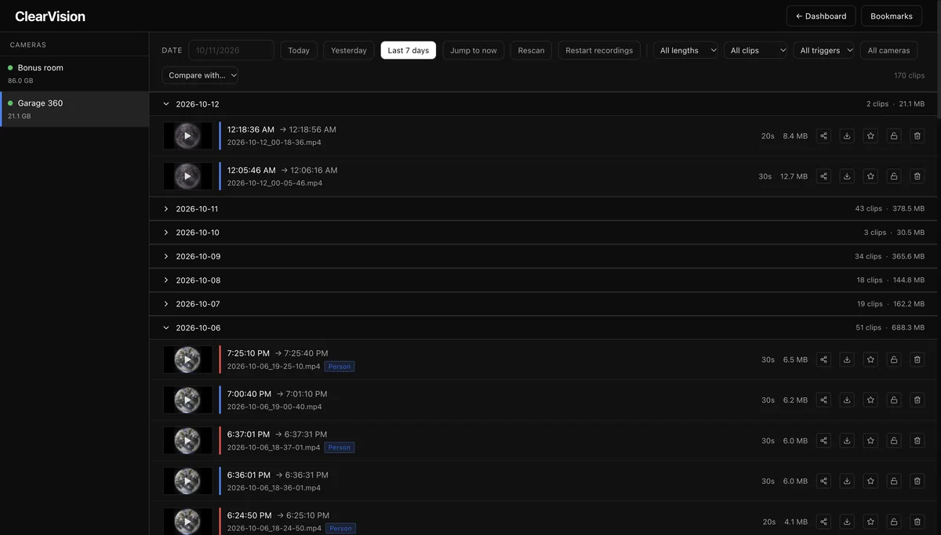The image size is (941, 535).
Task: Bookmark the 12:18:36 AM clip with star
Action: (870, 136)
